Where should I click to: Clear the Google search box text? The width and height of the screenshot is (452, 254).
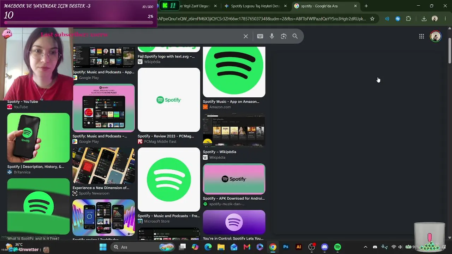(246, 36)
